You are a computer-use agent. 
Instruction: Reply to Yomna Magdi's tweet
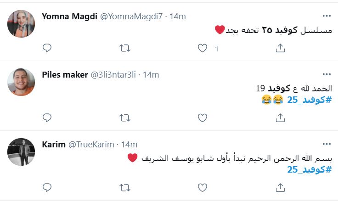47,48
